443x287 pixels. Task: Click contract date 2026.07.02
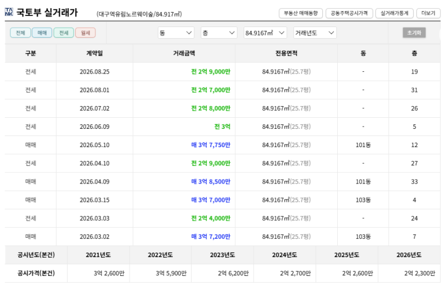94,108
